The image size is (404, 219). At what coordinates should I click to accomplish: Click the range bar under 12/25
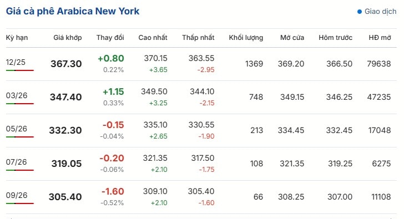tap(20, 70)
